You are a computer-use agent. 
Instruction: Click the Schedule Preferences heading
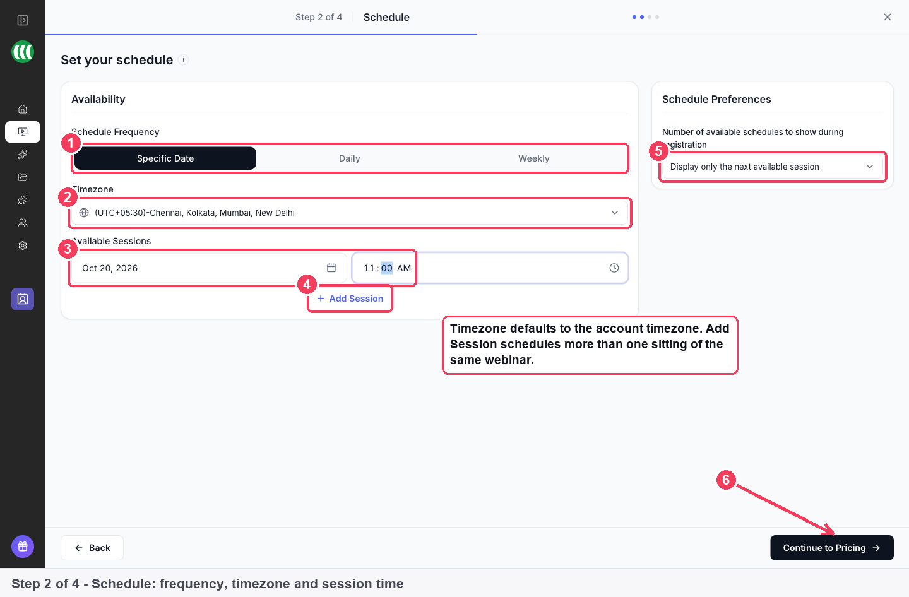[x=716, y=99]
